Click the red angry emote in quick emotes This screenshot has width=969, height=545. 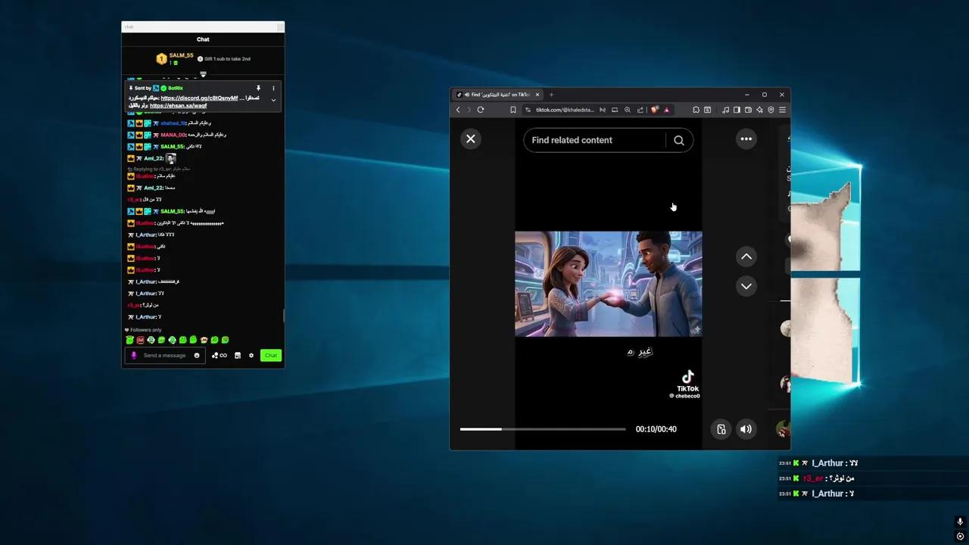[x=140, y=341]
